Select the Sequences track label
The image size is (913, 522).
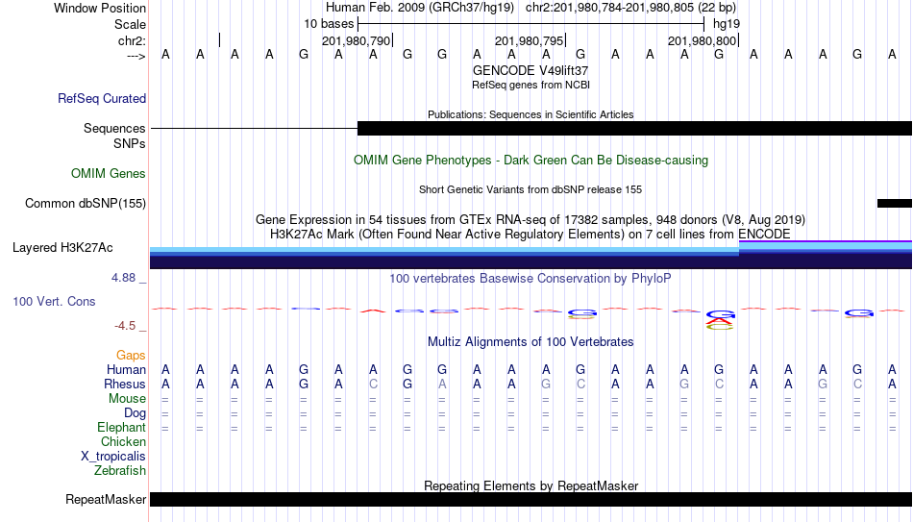pyautogui.click(x=114, y=128)
